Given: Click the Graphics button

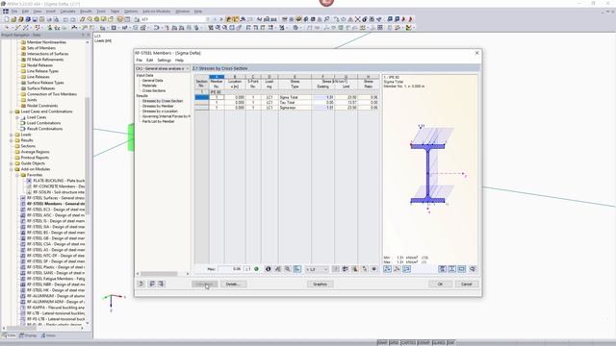Looking at the screenshot, I should click(x=320, y=284).
